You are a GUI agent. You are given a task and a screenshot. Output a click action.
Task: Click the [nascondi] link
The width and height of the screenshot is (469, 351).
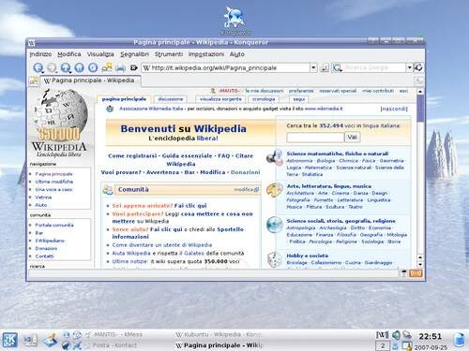click(394, 109)
